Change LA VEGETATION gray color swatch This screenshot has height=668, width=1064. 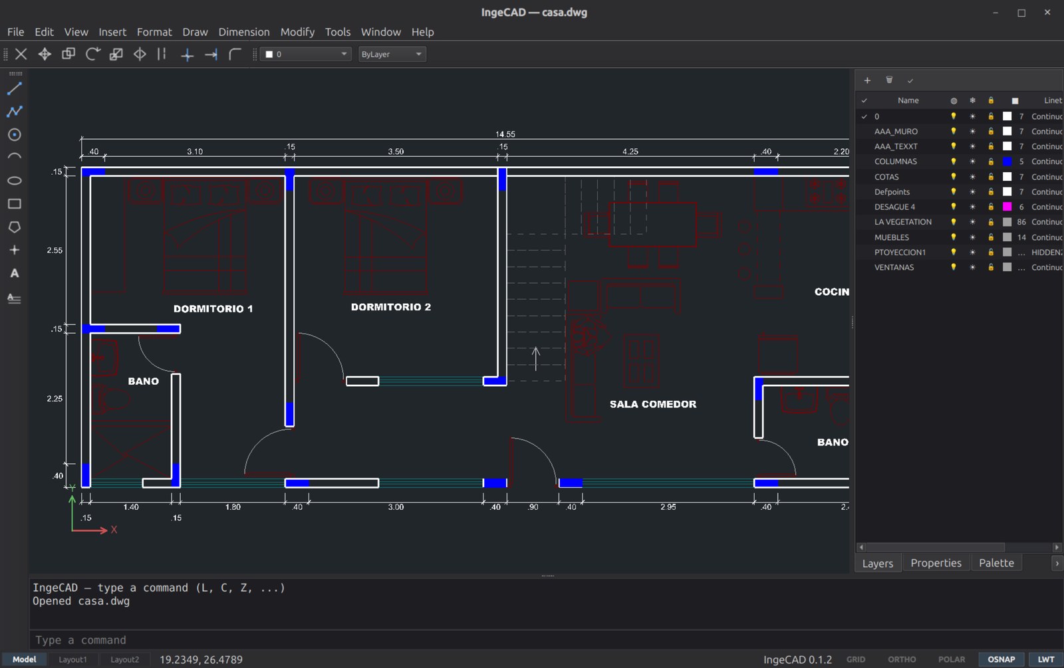pyautogui.click(x=1007, y=222)
